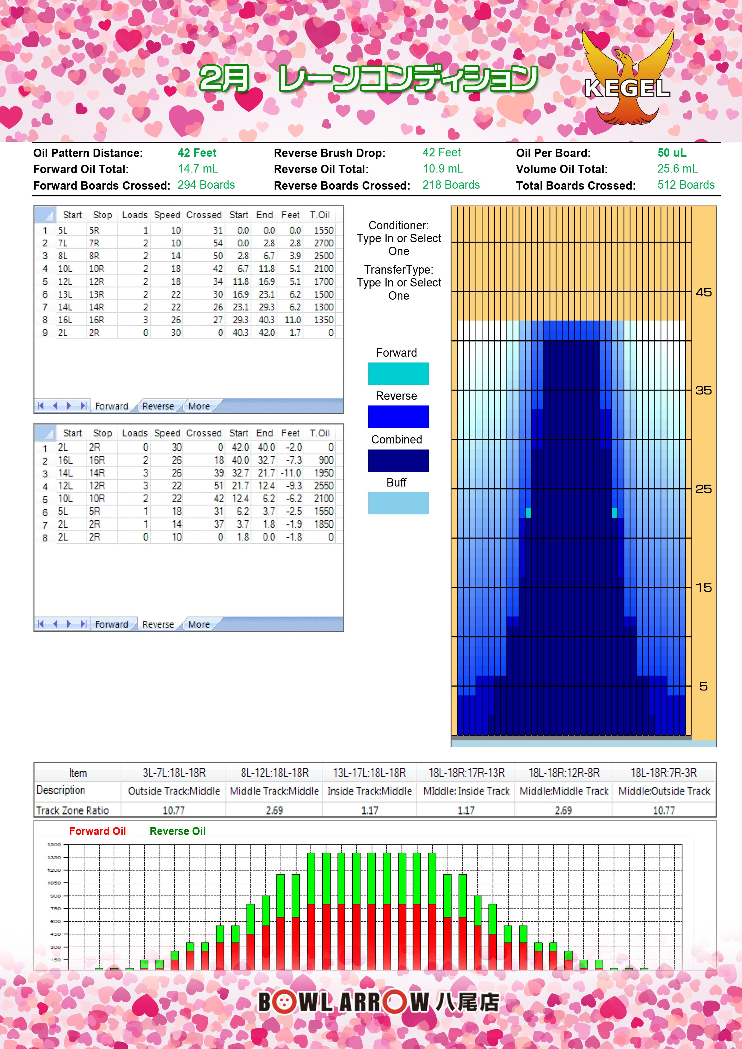Select the Buff light blue swatch
The image size is (742, 1049).
click(x=398, y=503)
